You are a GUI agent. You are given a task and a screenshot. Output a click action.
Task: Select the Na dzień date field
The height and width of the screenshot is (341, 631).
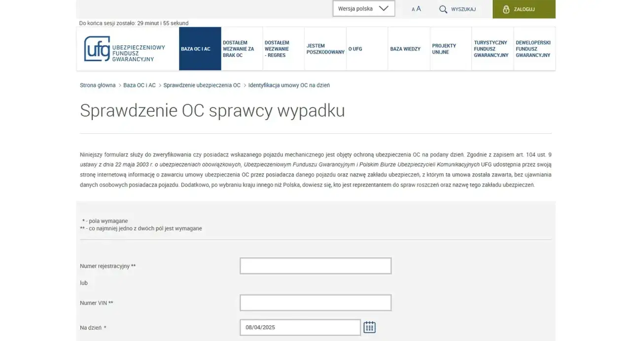tap(300, 327)
